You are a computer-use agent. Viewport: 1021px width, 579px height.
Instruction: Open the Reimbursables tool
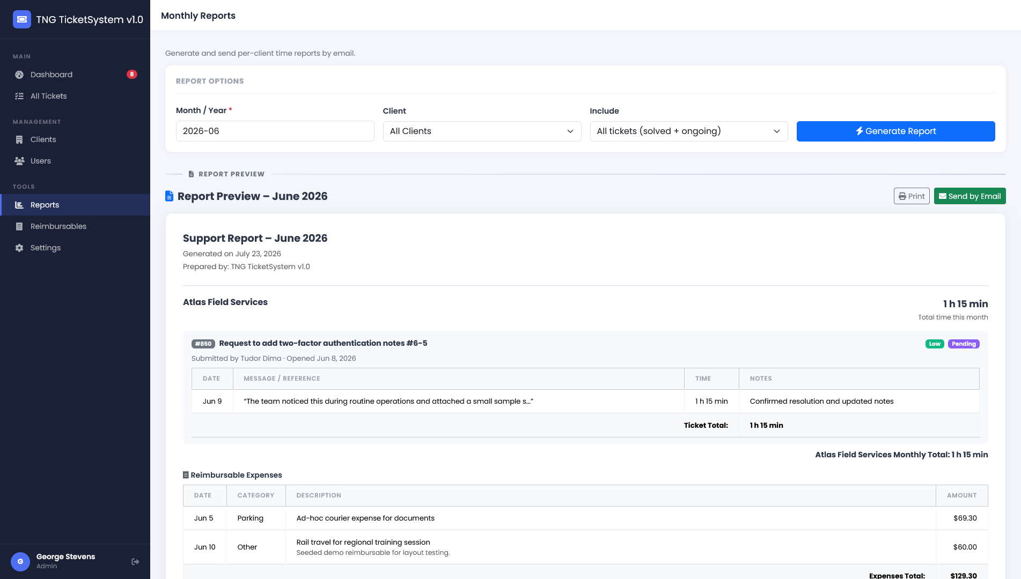(x=75, y=226)
